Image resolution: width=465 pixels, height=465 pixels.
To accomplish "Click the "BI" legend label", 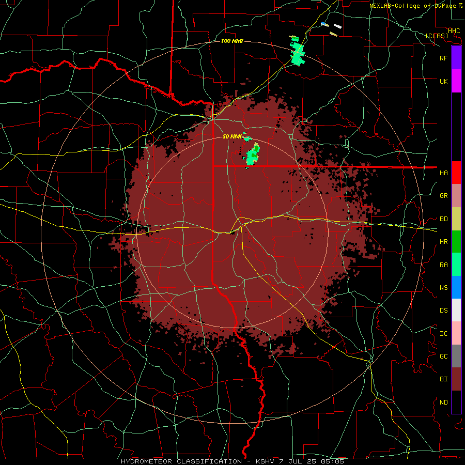I will coord(443,379).
